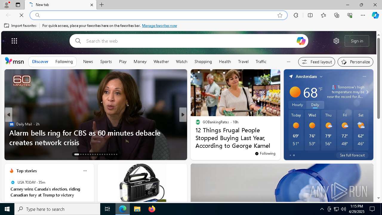Open Carney wins Canada's election story
The width and height of the screenshot is (382, 215).
tap(45, 192)
